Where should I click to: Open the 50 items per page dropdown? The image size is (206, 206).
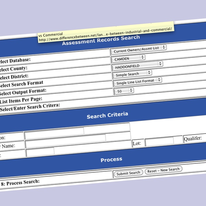(x=124, y=91)
